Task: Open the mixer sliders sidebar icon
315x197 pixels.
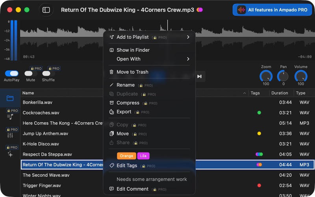Action: tap(10, 135)
